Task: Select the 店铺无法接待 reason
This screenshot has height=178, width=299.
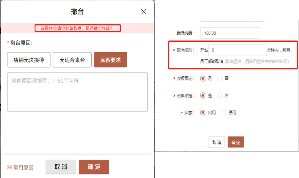Action: 29,60
